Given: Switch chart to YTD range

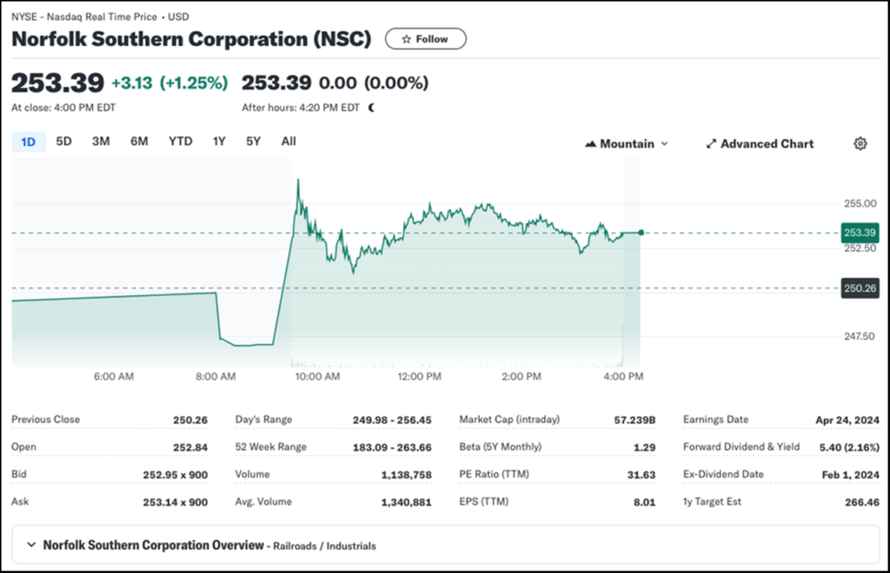Looking at the screenshot, I should [x=180, y=142].
